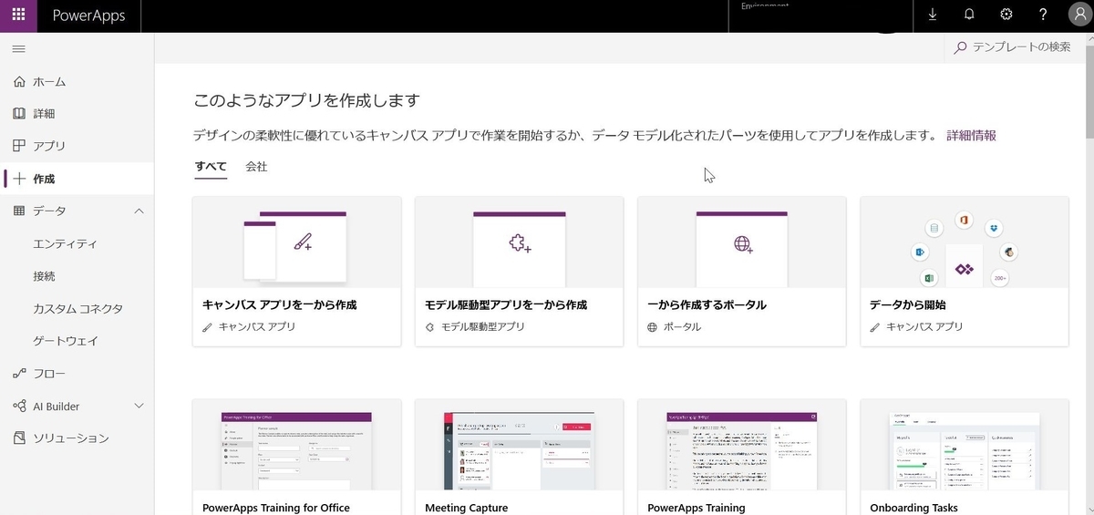The height and width of the screenshot is (515, 1094).
Task: Click PowerApps Training for Office name
Action: 275,508
